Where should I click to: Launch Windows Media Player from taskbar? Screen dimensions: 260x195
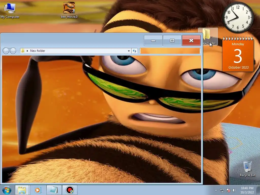tap(38, 190)
